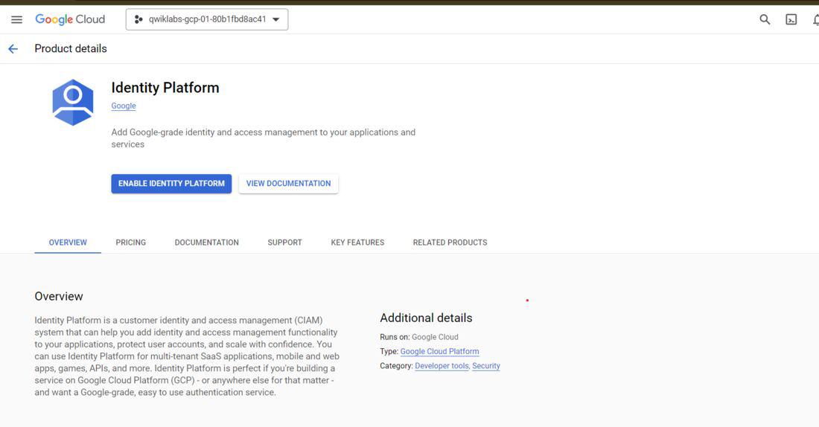Open the Developer tools category link
The width and height of the screenshot is (819, 427).
click(442, 366)
